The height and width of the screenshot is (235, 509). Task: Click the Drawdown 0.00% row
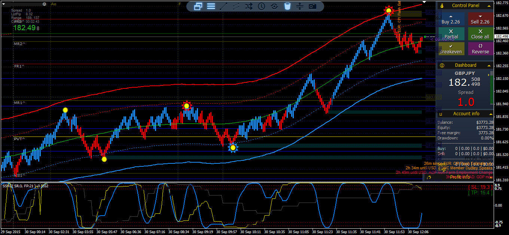[465, 138]
